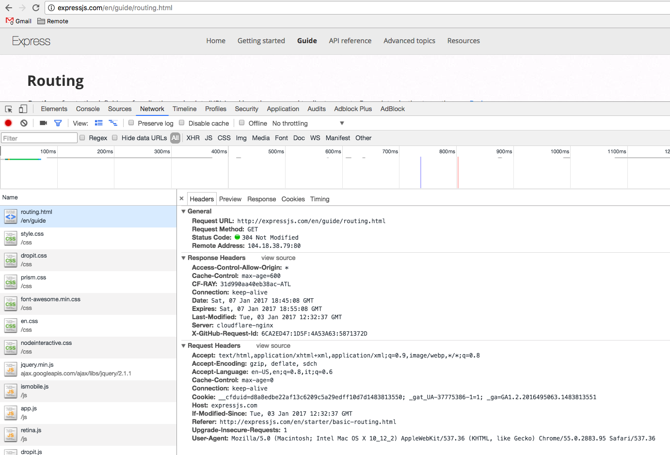Viewport: 670px width, 455px height.
Task: Focus the network Filter input
Action: tap(39, 138)
